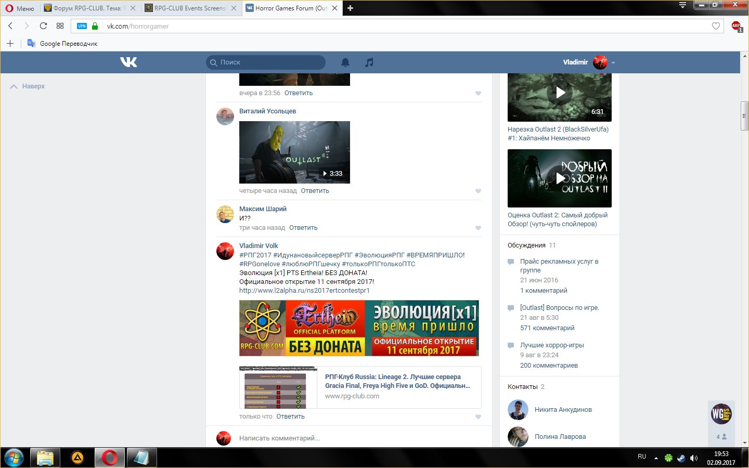This screenshot has width=749, height=468.
Task: Open the AIMP taskbar icon
Action: tap(78, 458)
